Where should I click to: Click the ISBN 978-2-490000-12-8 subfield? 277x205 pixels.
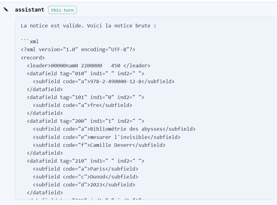[104, 81]
